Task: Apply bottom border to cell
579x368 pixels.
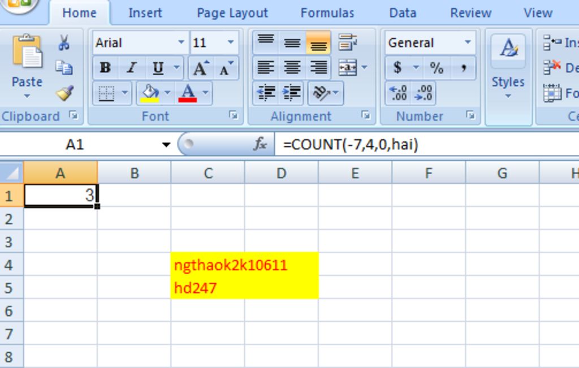Action: point(106,93)
